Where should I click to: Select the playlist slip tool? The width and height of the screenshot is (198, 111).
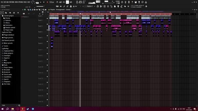tap(37, 10)
